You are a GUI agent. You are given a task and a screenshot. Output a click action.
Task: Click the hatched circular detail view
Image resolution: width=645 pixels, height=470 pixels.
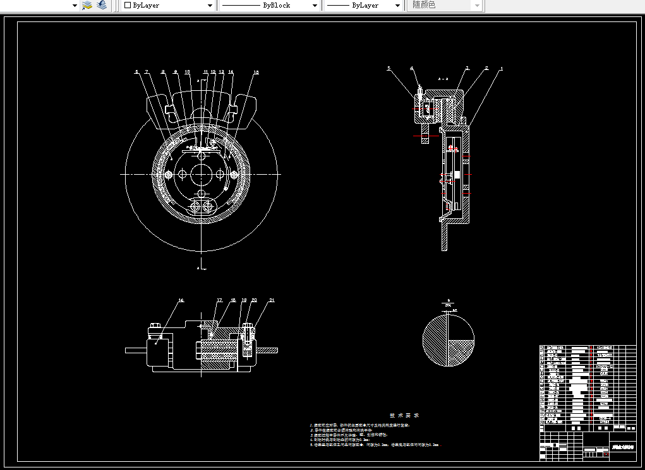pyautogui.click(x=449, y=340)
